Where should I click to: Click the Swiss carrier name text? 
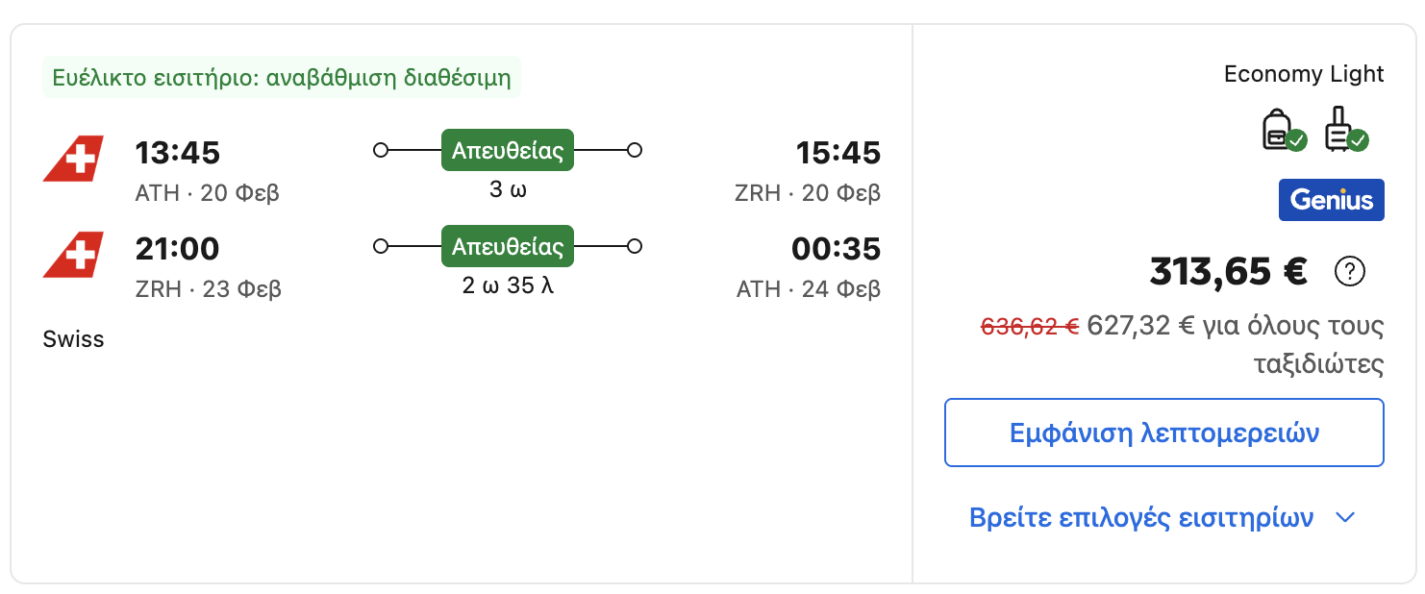(x=73, y=338)
